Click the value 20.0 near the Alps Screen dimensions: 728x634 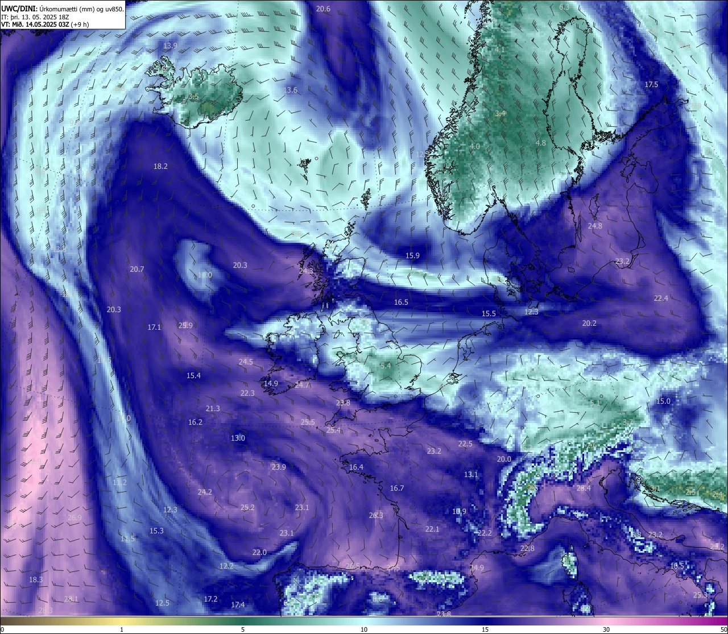click(504, 459)
